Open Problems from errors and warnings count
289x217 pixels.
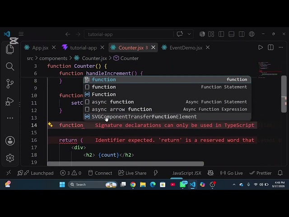click(x=70, y=173)
